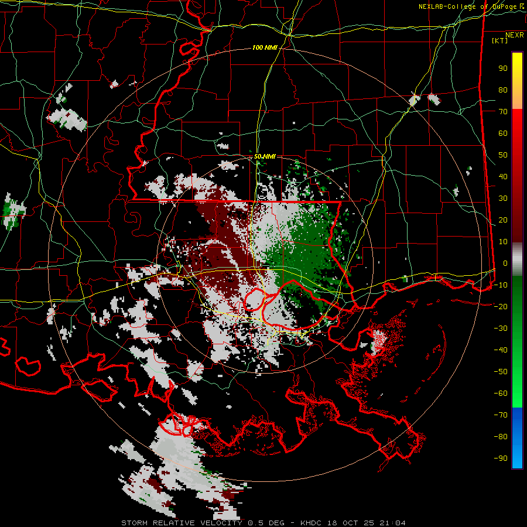The image size is (527, 527).
Task: Select the 100 NMI range ring label
Action: pos(265,48)
